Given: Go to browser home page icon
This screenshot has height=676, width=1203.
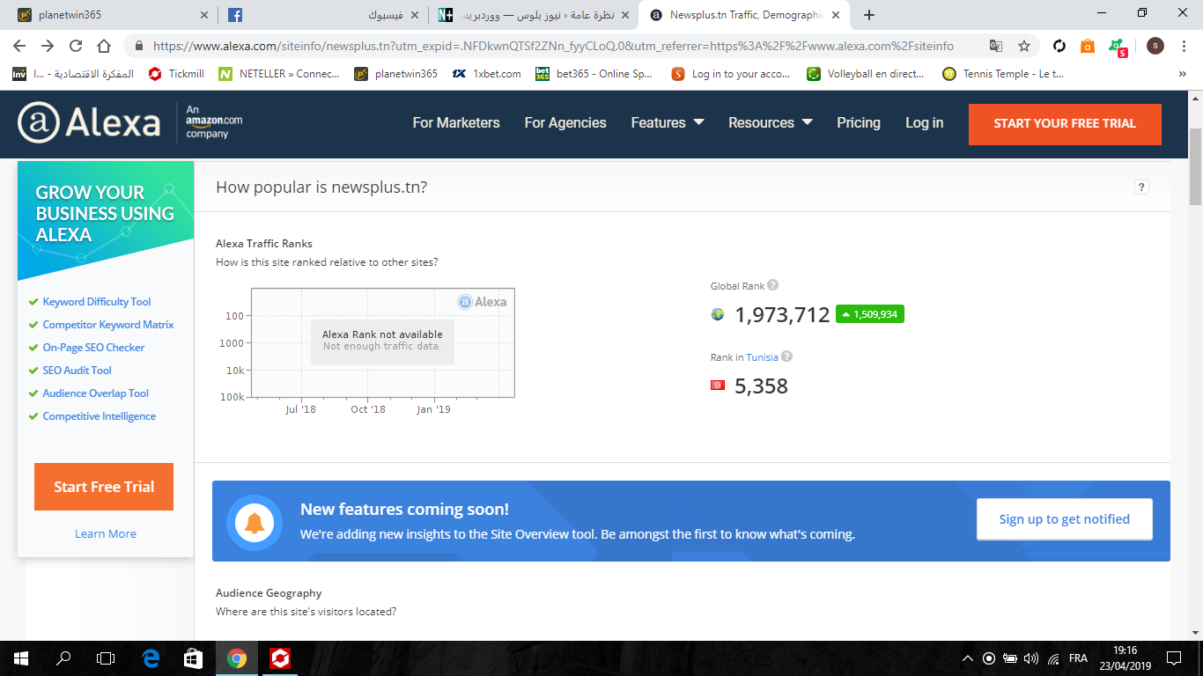Looking at the screenshot, I should 104,46.
